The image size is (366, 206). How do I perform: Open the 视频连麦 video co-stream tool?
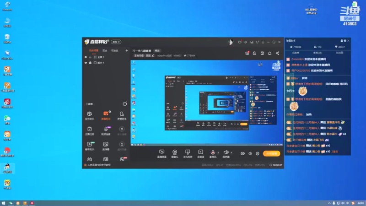coord(106,131)
